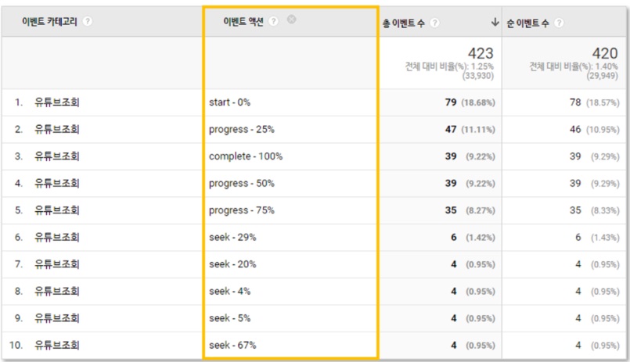Open 유튜브조회 link in row 5
Screen dimensions: 630x362
click(x=57, y=210)
